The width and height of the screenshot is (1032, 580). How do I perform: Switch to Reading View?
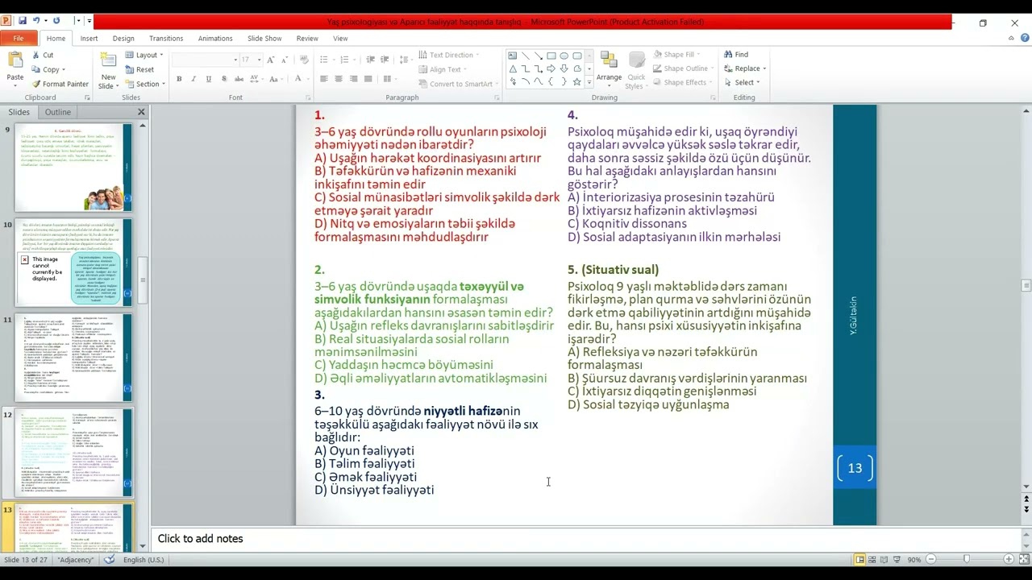tap(884, 559)
